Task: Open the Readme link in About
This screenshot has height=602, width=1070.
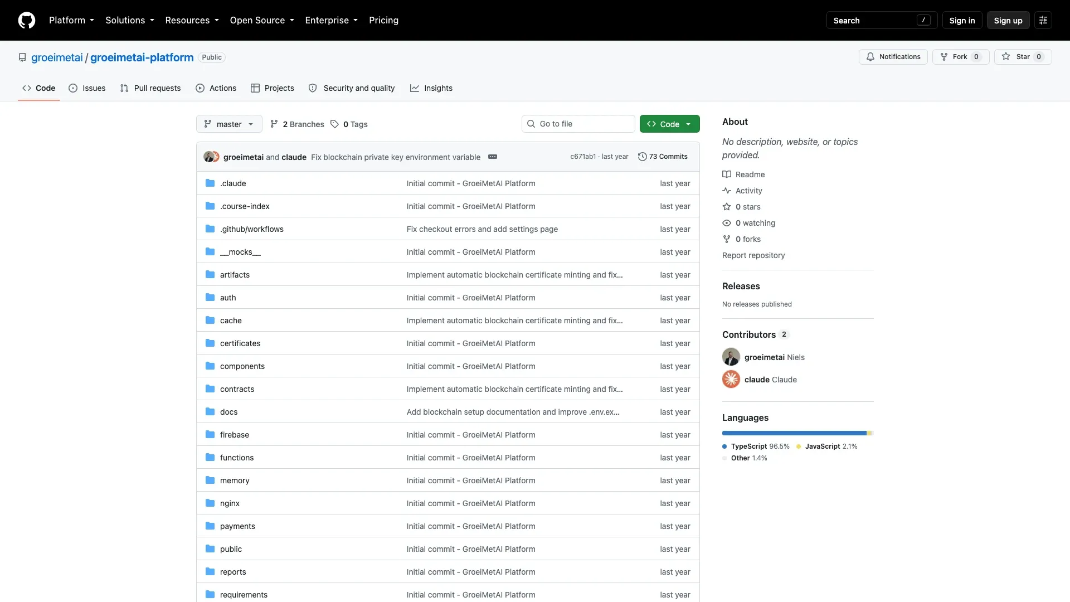Action: (x=743, y=174)
